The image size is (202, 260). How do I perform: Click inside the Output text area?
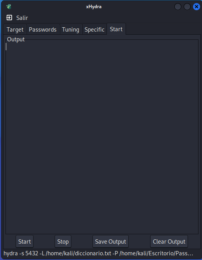pyautogui.click(x=102, y=138)
